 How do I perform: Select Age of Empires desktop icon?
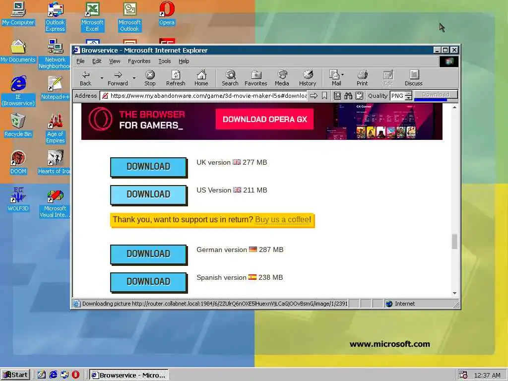(x=55, y=128)
